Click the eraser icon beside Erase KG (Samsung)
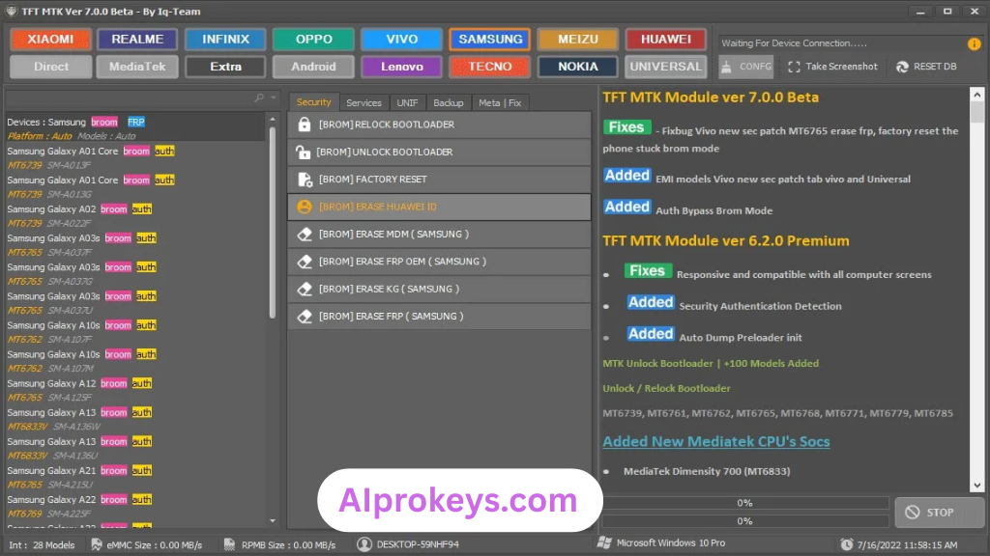Image resolution: width=990 pixels, height=556 pixels. coord(305,289)
